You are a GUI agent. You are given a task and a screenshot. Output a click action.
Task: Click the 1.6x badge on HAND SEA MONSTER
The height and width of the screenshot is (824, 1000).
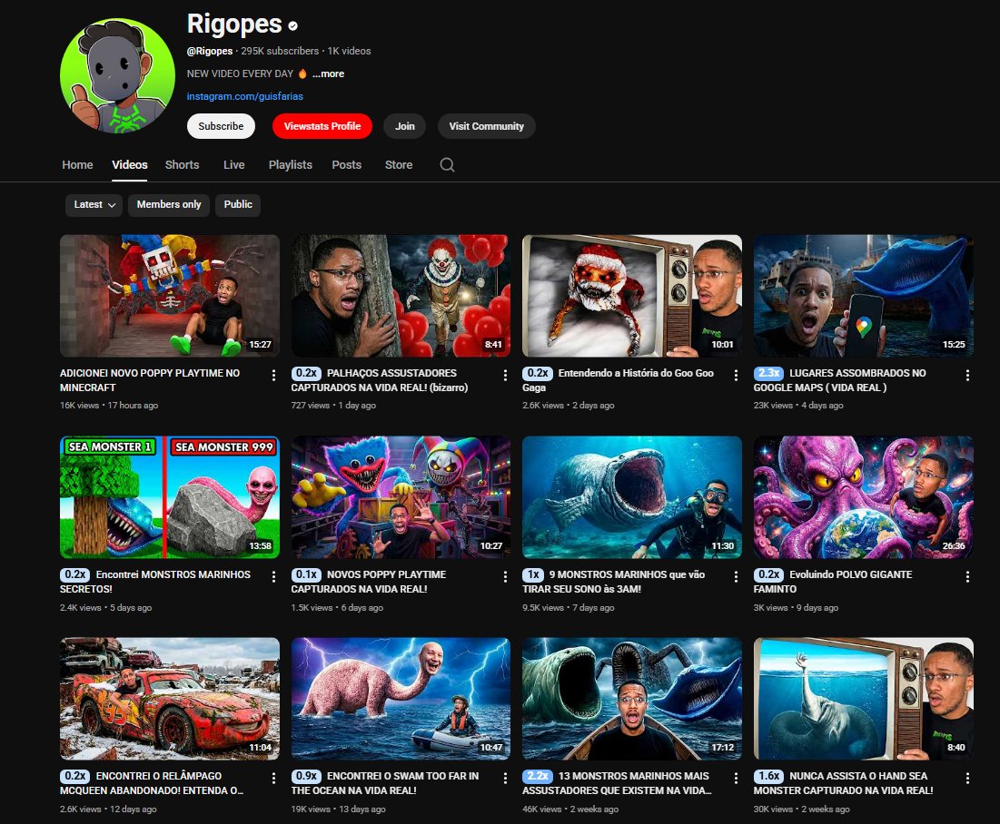point(768,776)
